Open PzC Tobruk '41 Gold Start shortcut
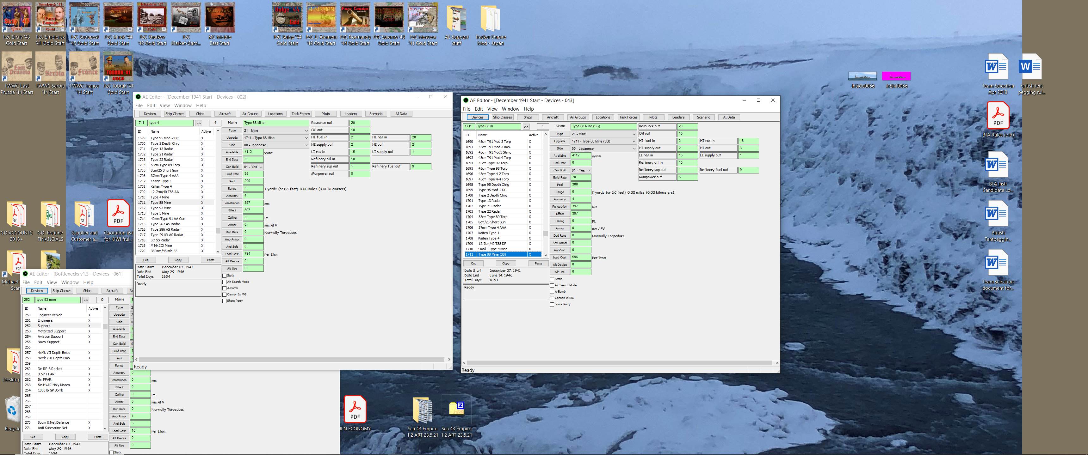 118,73
